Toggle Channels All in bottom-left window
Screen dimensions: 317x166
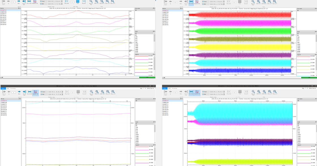point(35,92)
